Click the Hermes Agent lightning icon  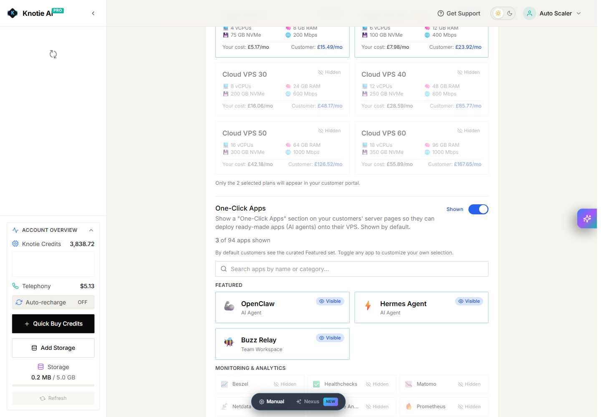368,306
